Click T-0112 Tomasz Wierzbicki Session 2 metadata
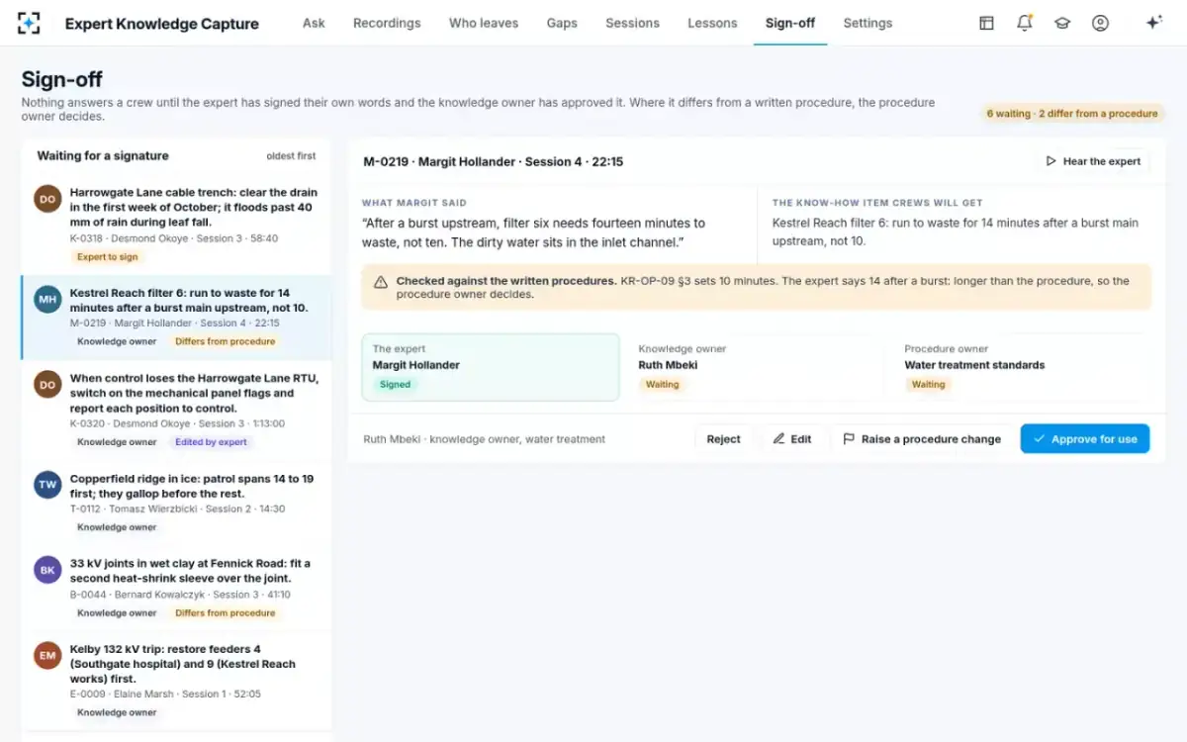The height and width of the screenshot is (742, 1187). tap(177, 509)
